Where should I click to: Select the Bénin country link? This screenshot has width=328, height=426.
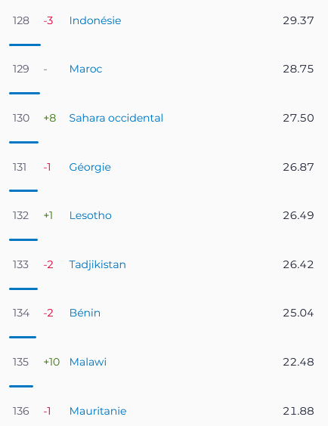click(x=85, y=313)
